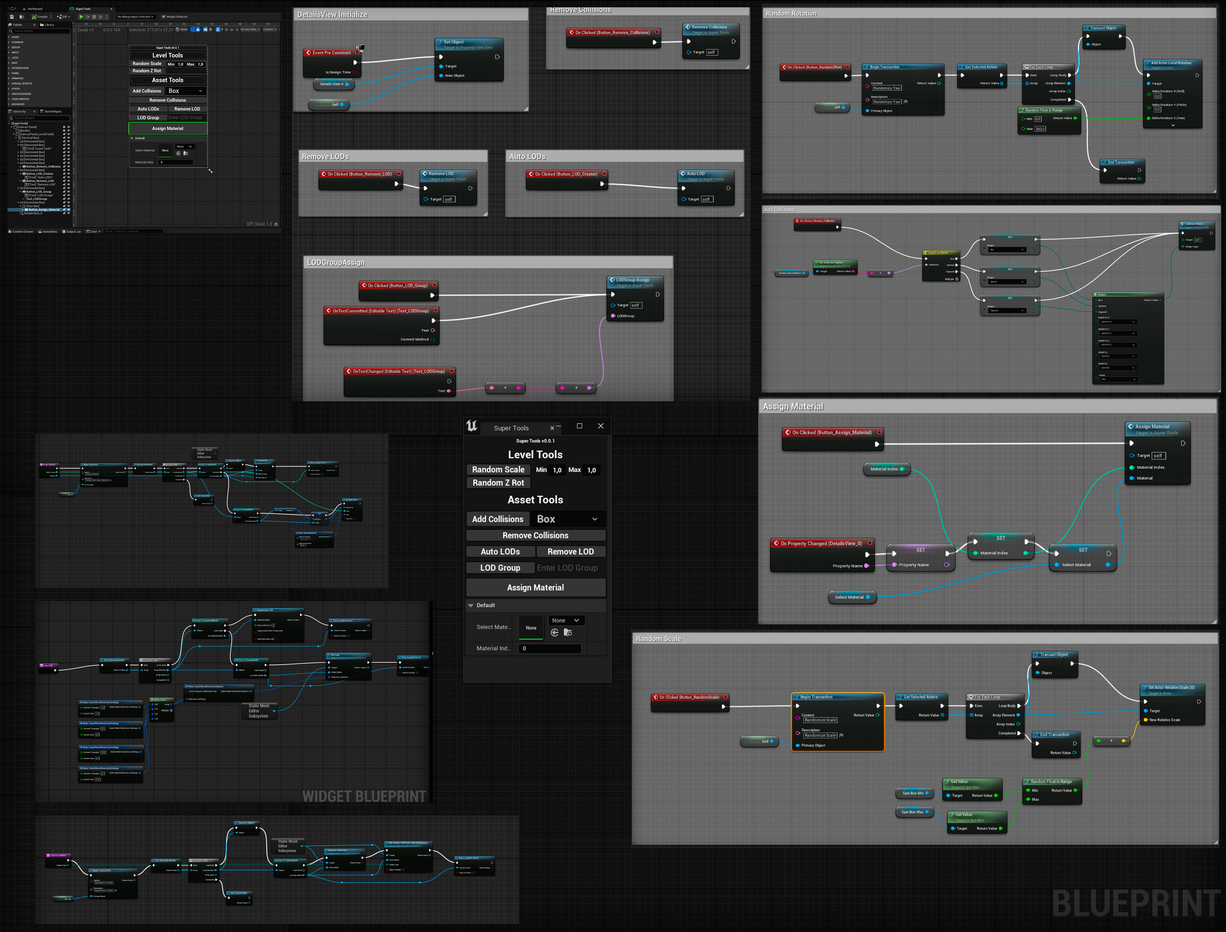Toggle visibility eye of Button_Assign_Material row
1226x932 pixels.
click(69, 210)
